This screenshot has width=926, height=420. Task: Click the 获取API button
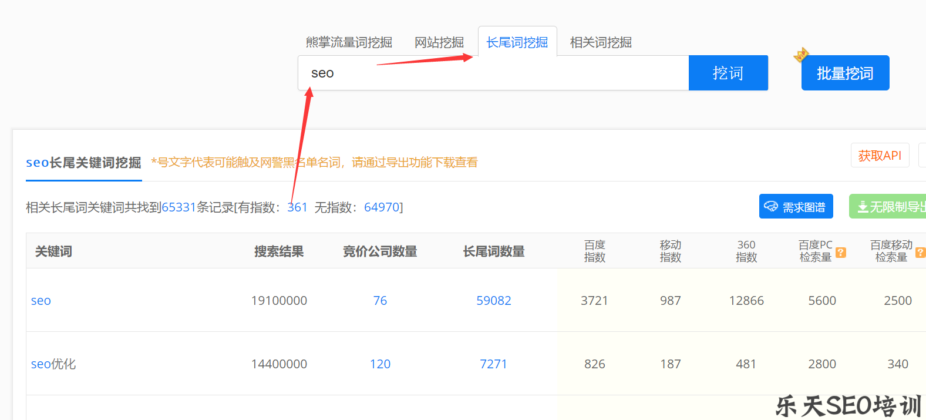coord(879,156)
